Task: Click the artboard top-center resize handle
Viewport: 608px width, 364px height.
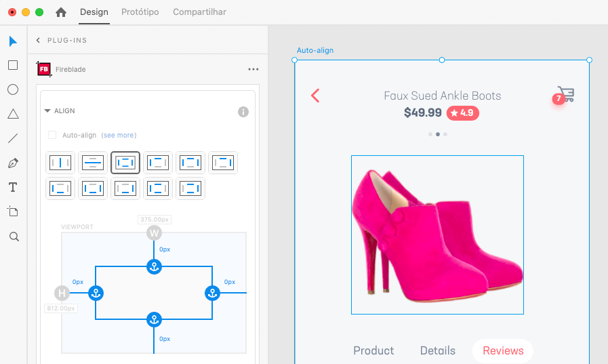Action: tap(442, 60)
